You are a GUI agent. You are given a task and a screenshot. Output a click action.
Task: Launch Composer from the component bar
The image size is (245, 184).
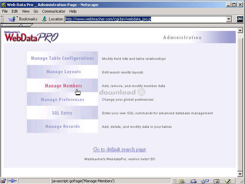point(228,181)
